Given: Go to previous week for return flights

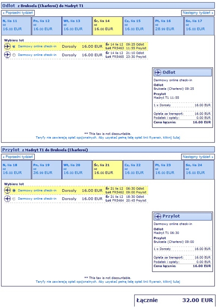Looking at the screenshot, I should (18, 157).
